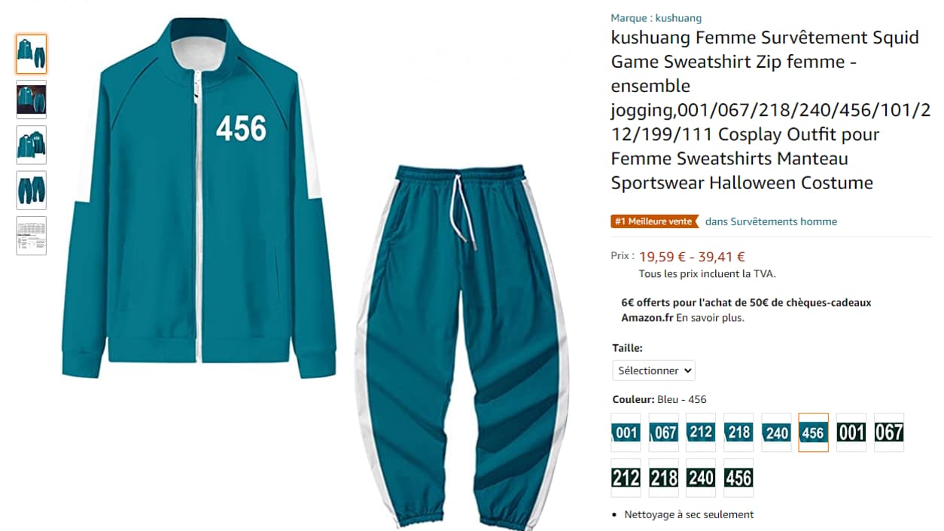
Task: Open the Survêtements homme category link
Action: (771, 221)
